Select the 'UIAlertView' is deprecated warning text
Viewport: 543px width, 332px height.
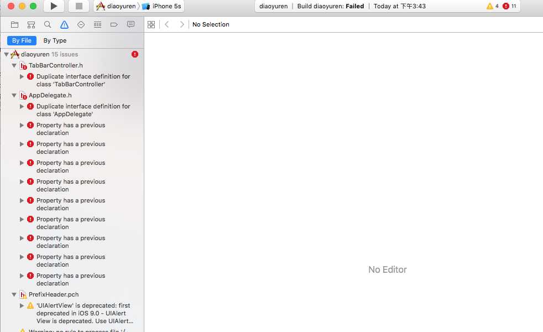85,313
